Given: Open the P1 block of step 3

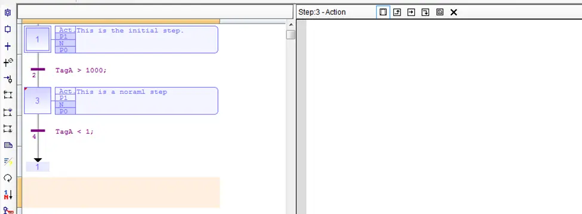Looking at the screenshot, I should tap(66, 97).
